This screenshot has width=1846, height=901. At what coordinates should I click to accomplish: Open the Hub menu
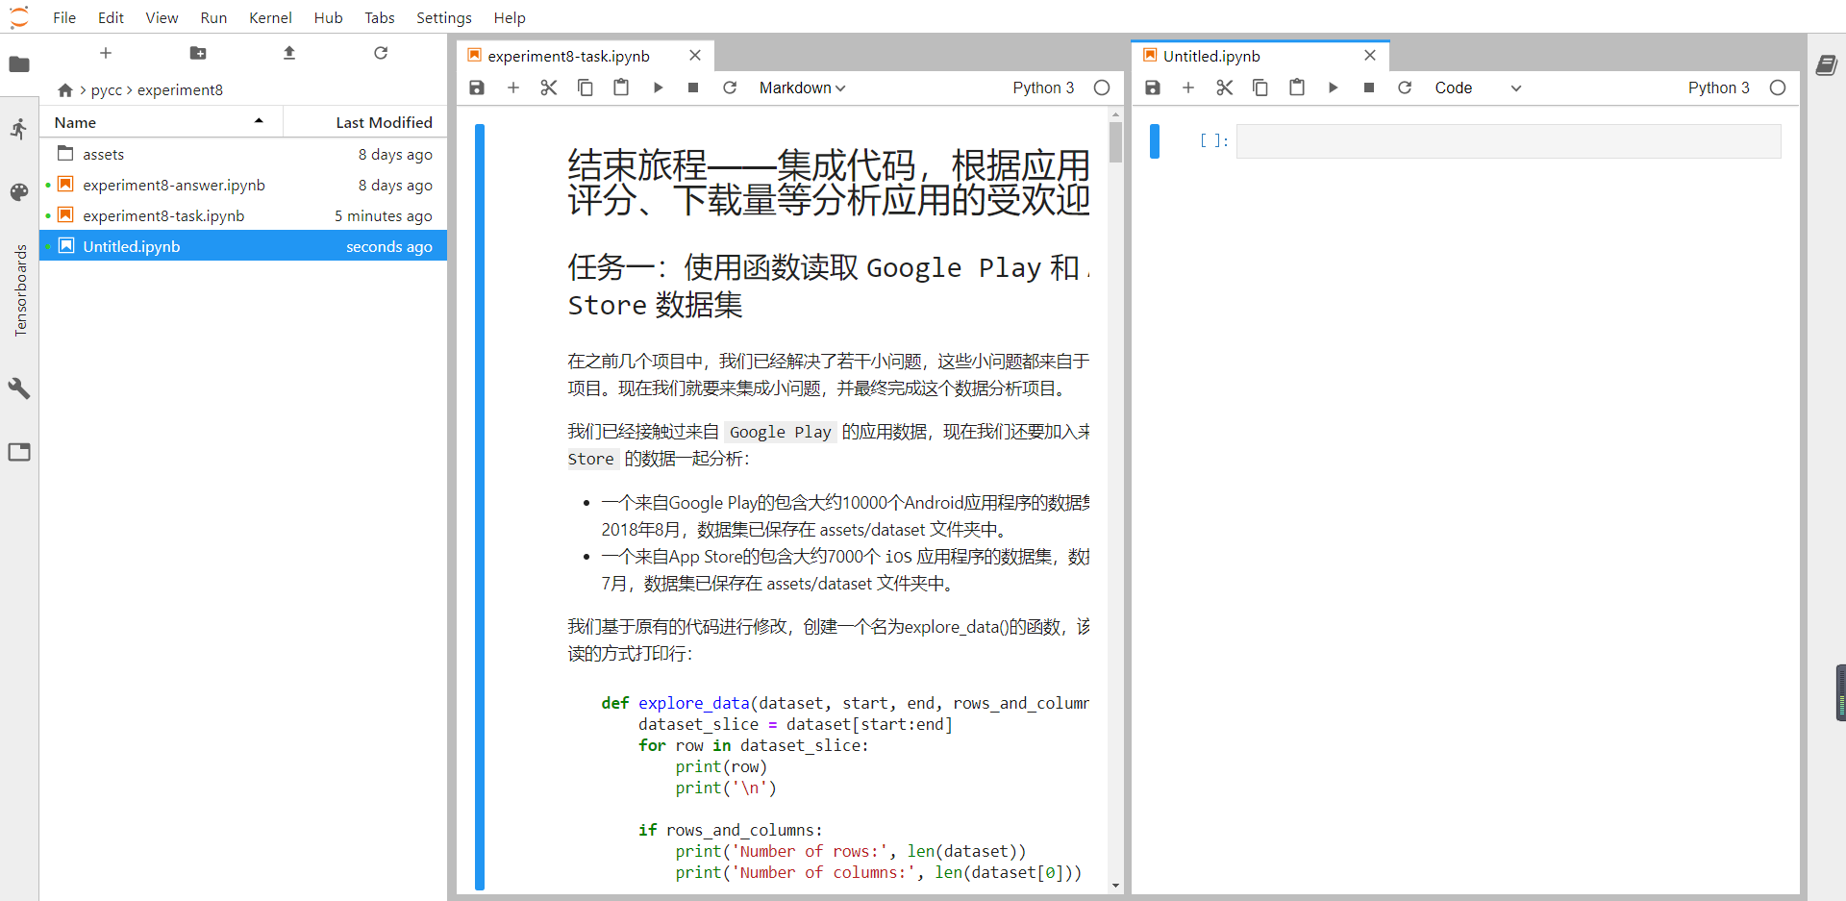328,17
